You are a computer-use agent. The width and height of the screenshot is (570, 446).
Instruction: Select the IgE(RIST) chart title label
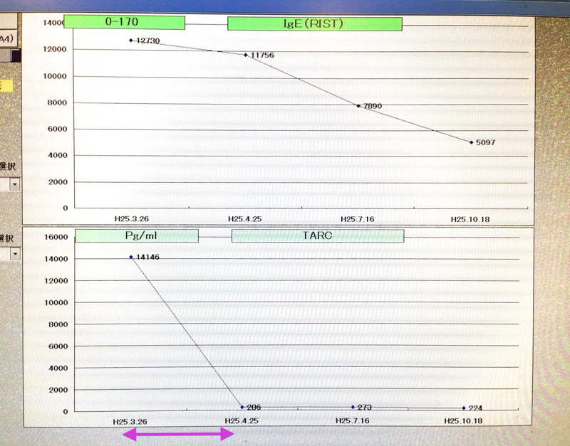point(314,23)
